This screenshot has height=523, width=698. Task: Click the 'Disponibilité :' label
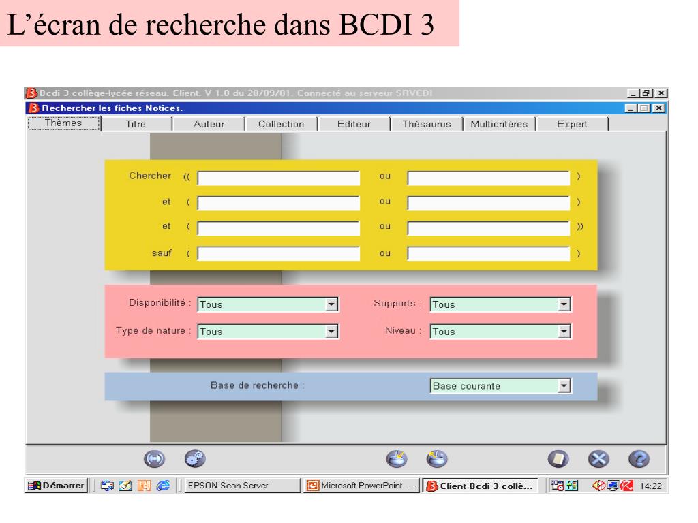pyautogui.click(x=160, y=303)
